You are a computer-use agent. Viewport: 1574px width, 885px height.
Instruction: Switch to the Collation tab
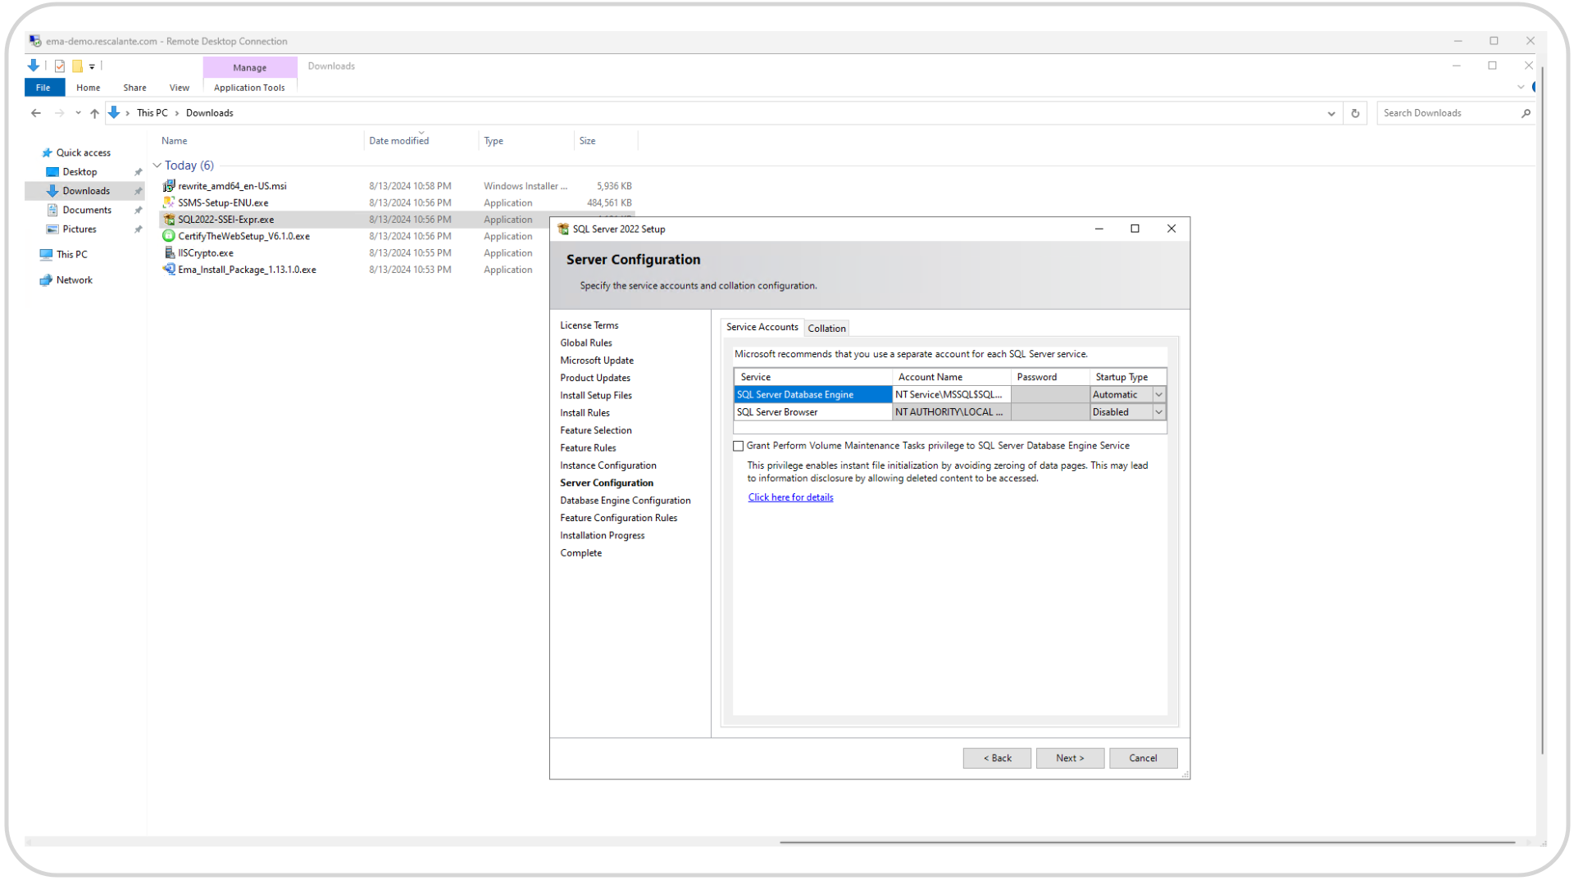pyautogui.click(x=826, y=329)
